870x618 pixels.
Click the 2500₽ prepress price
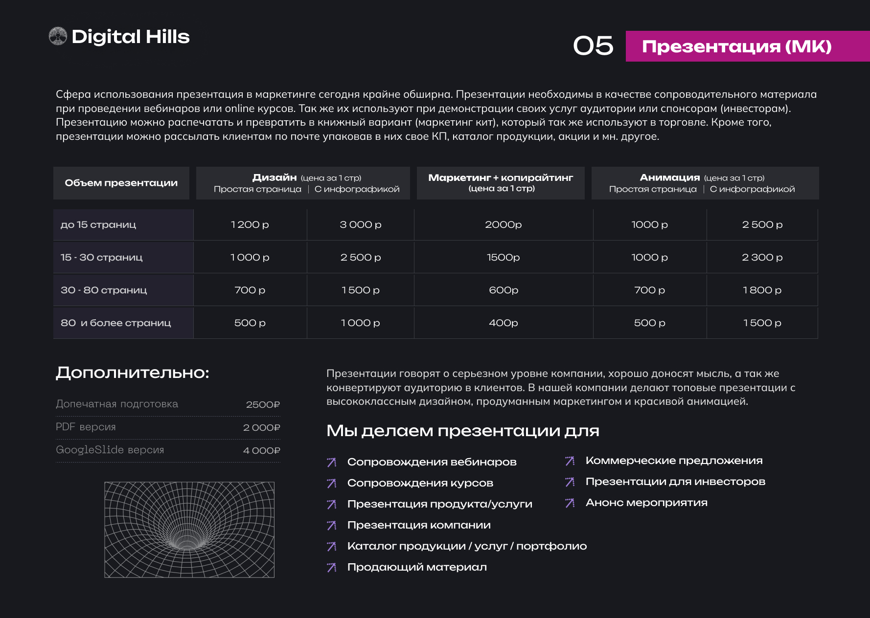(263, 404)
